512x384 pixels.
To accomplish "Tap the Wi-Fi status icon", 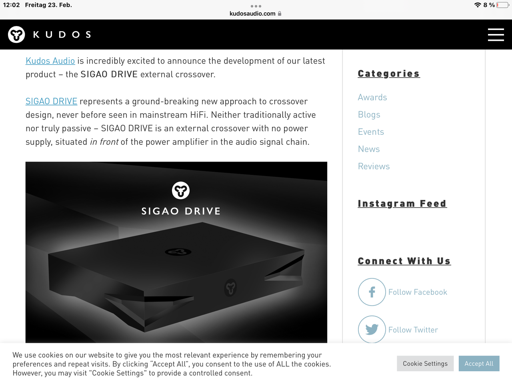I will click(x=478, y=5).
